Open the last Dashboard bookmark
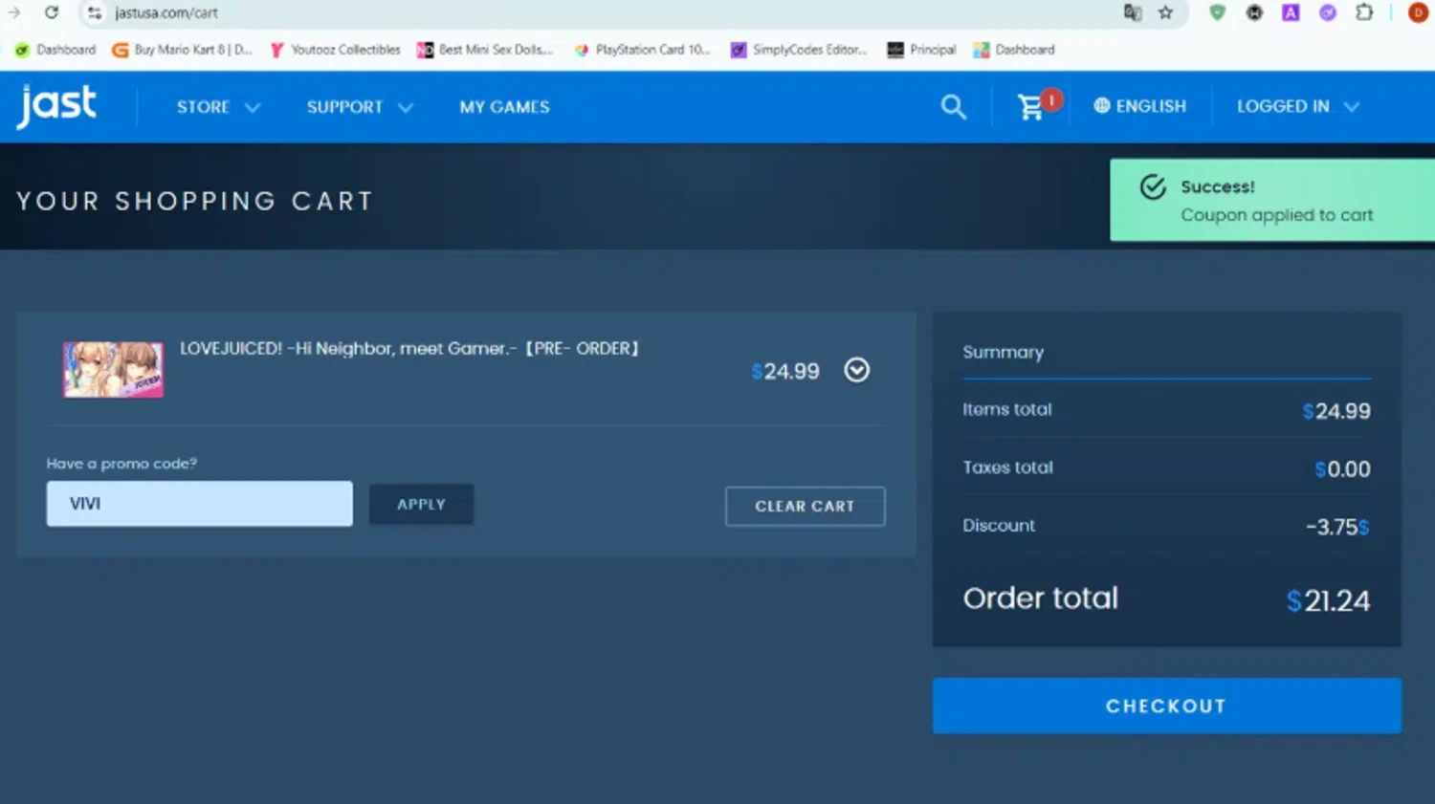This screenshot has height=804, width=1435. click(x=1014, y=50)
